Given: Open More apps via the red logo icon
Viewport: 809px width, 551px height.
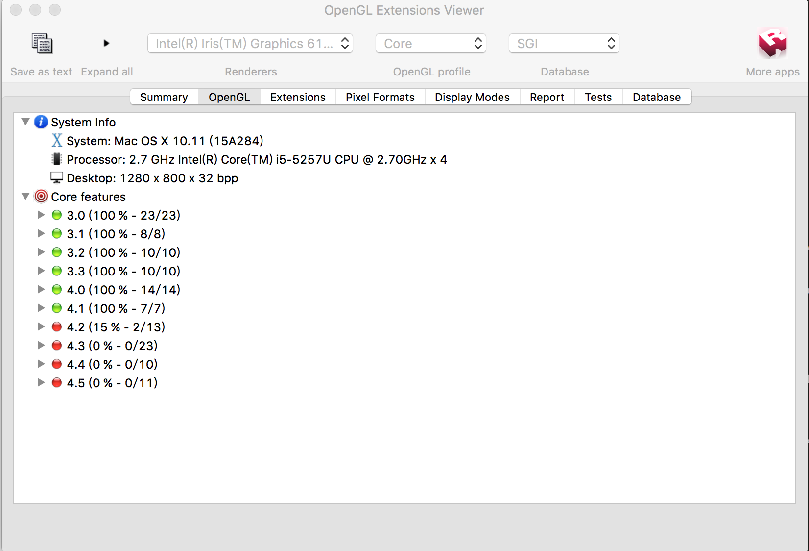Looking at the screenshot, I should 773,43.
